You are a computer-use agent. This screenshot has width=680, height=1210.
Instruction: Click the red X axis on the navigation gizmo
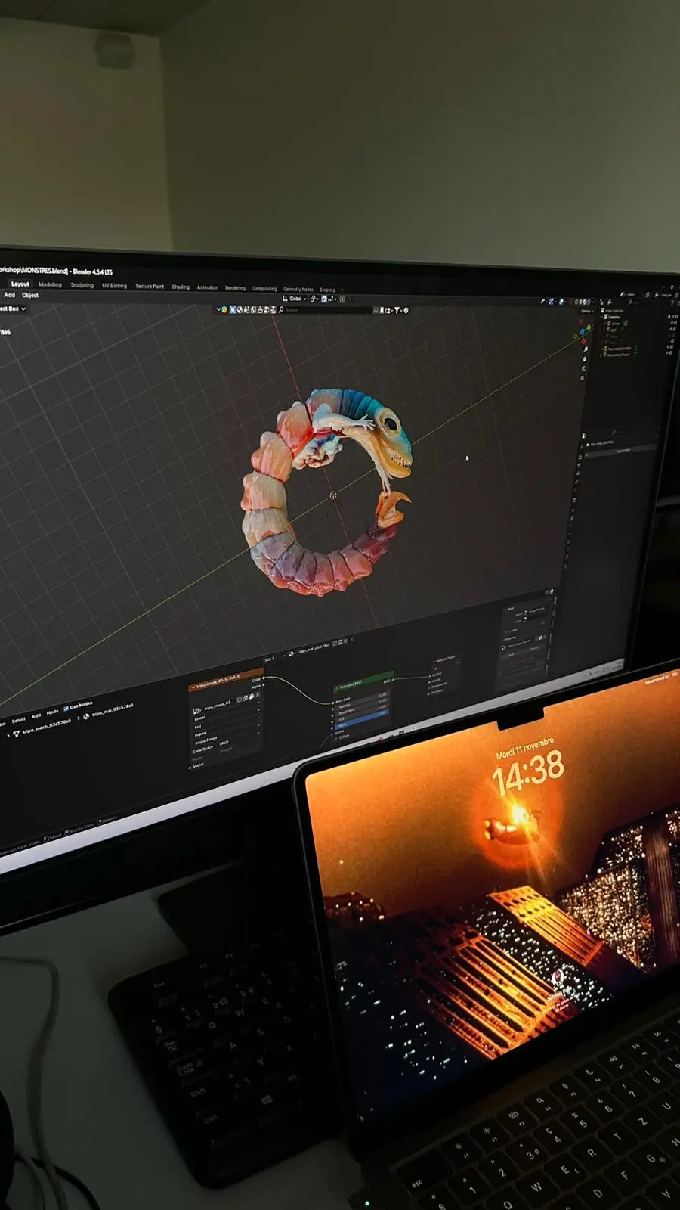[x=583, y=342]
